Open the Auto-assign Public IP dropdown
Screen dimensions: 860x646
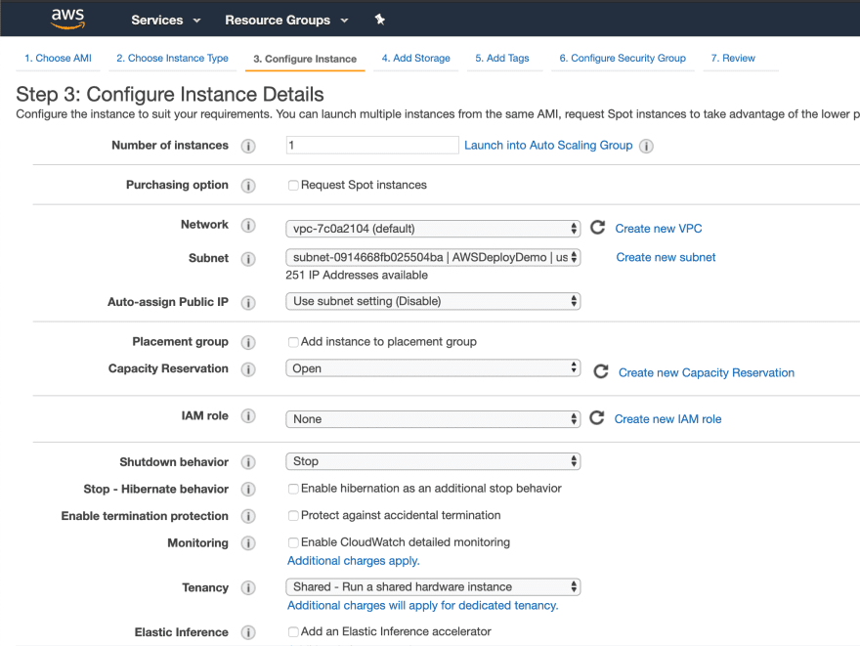[433, 301]
